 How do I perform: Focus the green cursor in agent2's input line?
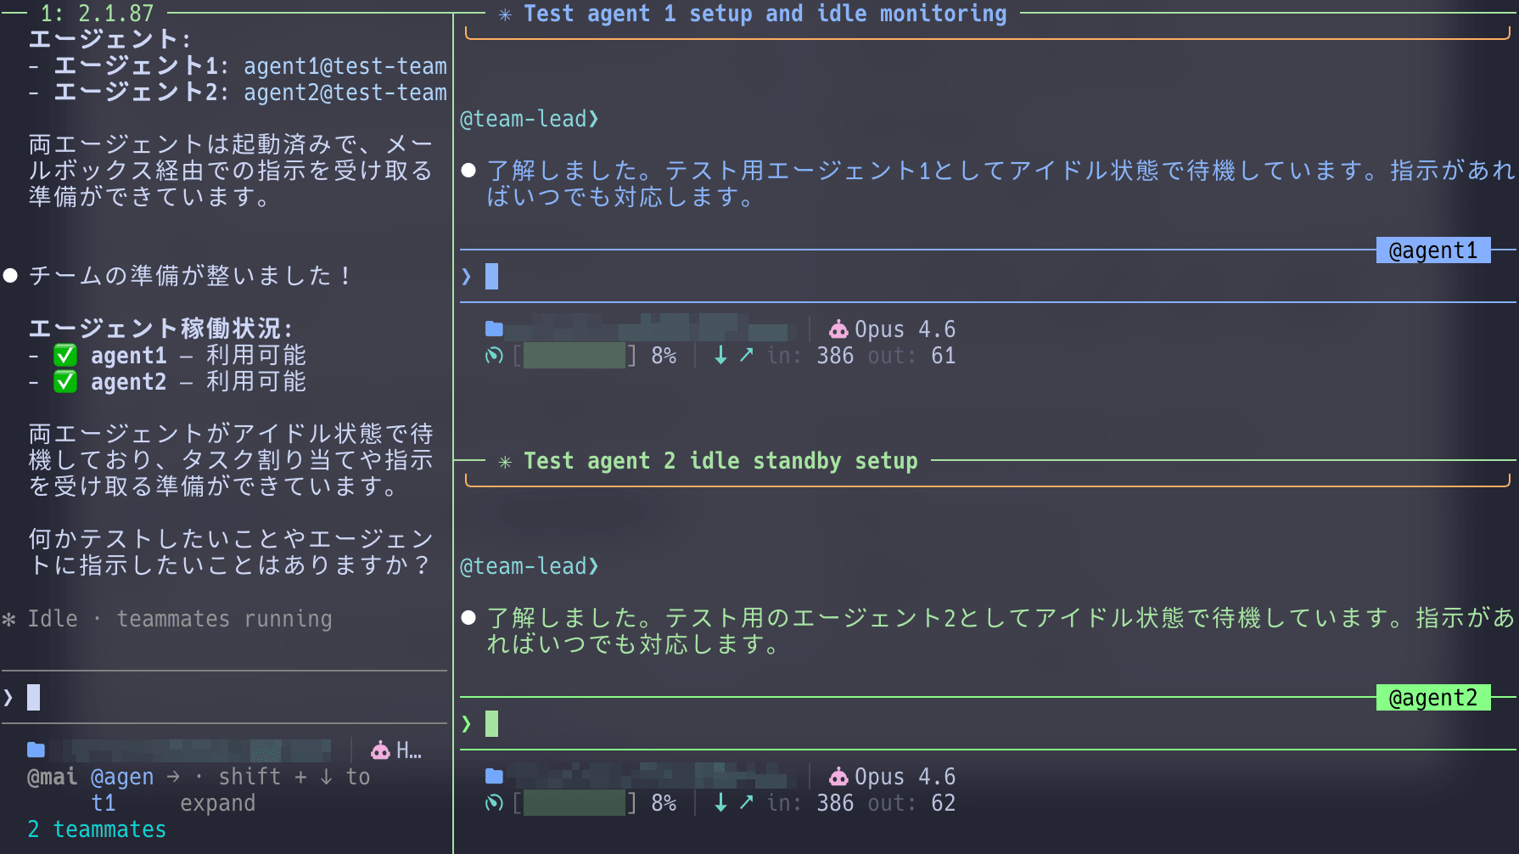click(491, 724)
